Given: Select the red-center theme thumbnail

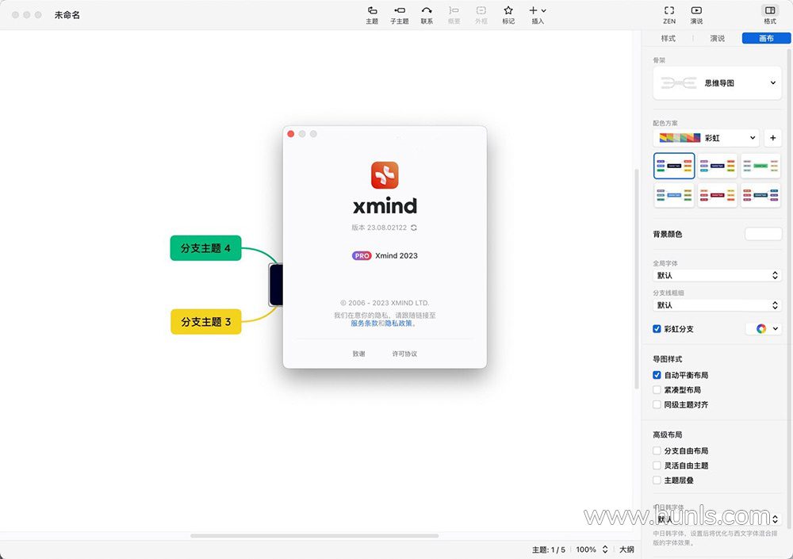Looking at the screenshot, I should tap(717, 195).
